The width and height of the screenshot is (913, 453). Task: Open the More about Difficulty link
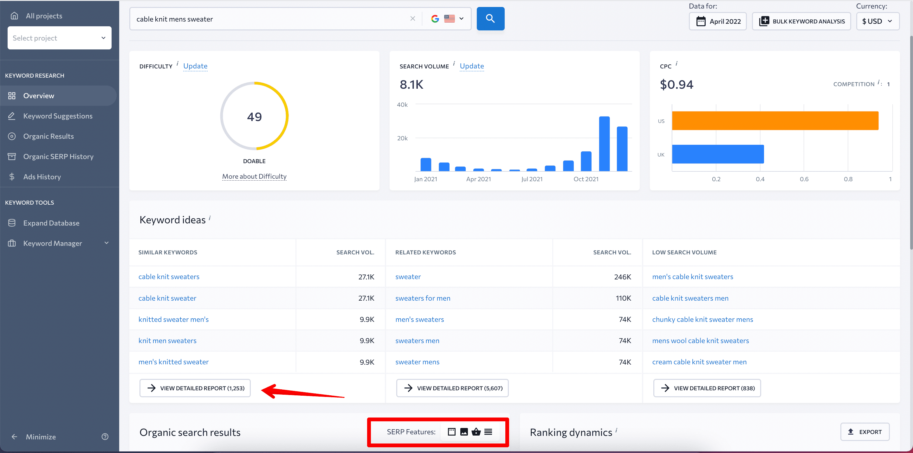pyautogui.click(x=254, y=176)
